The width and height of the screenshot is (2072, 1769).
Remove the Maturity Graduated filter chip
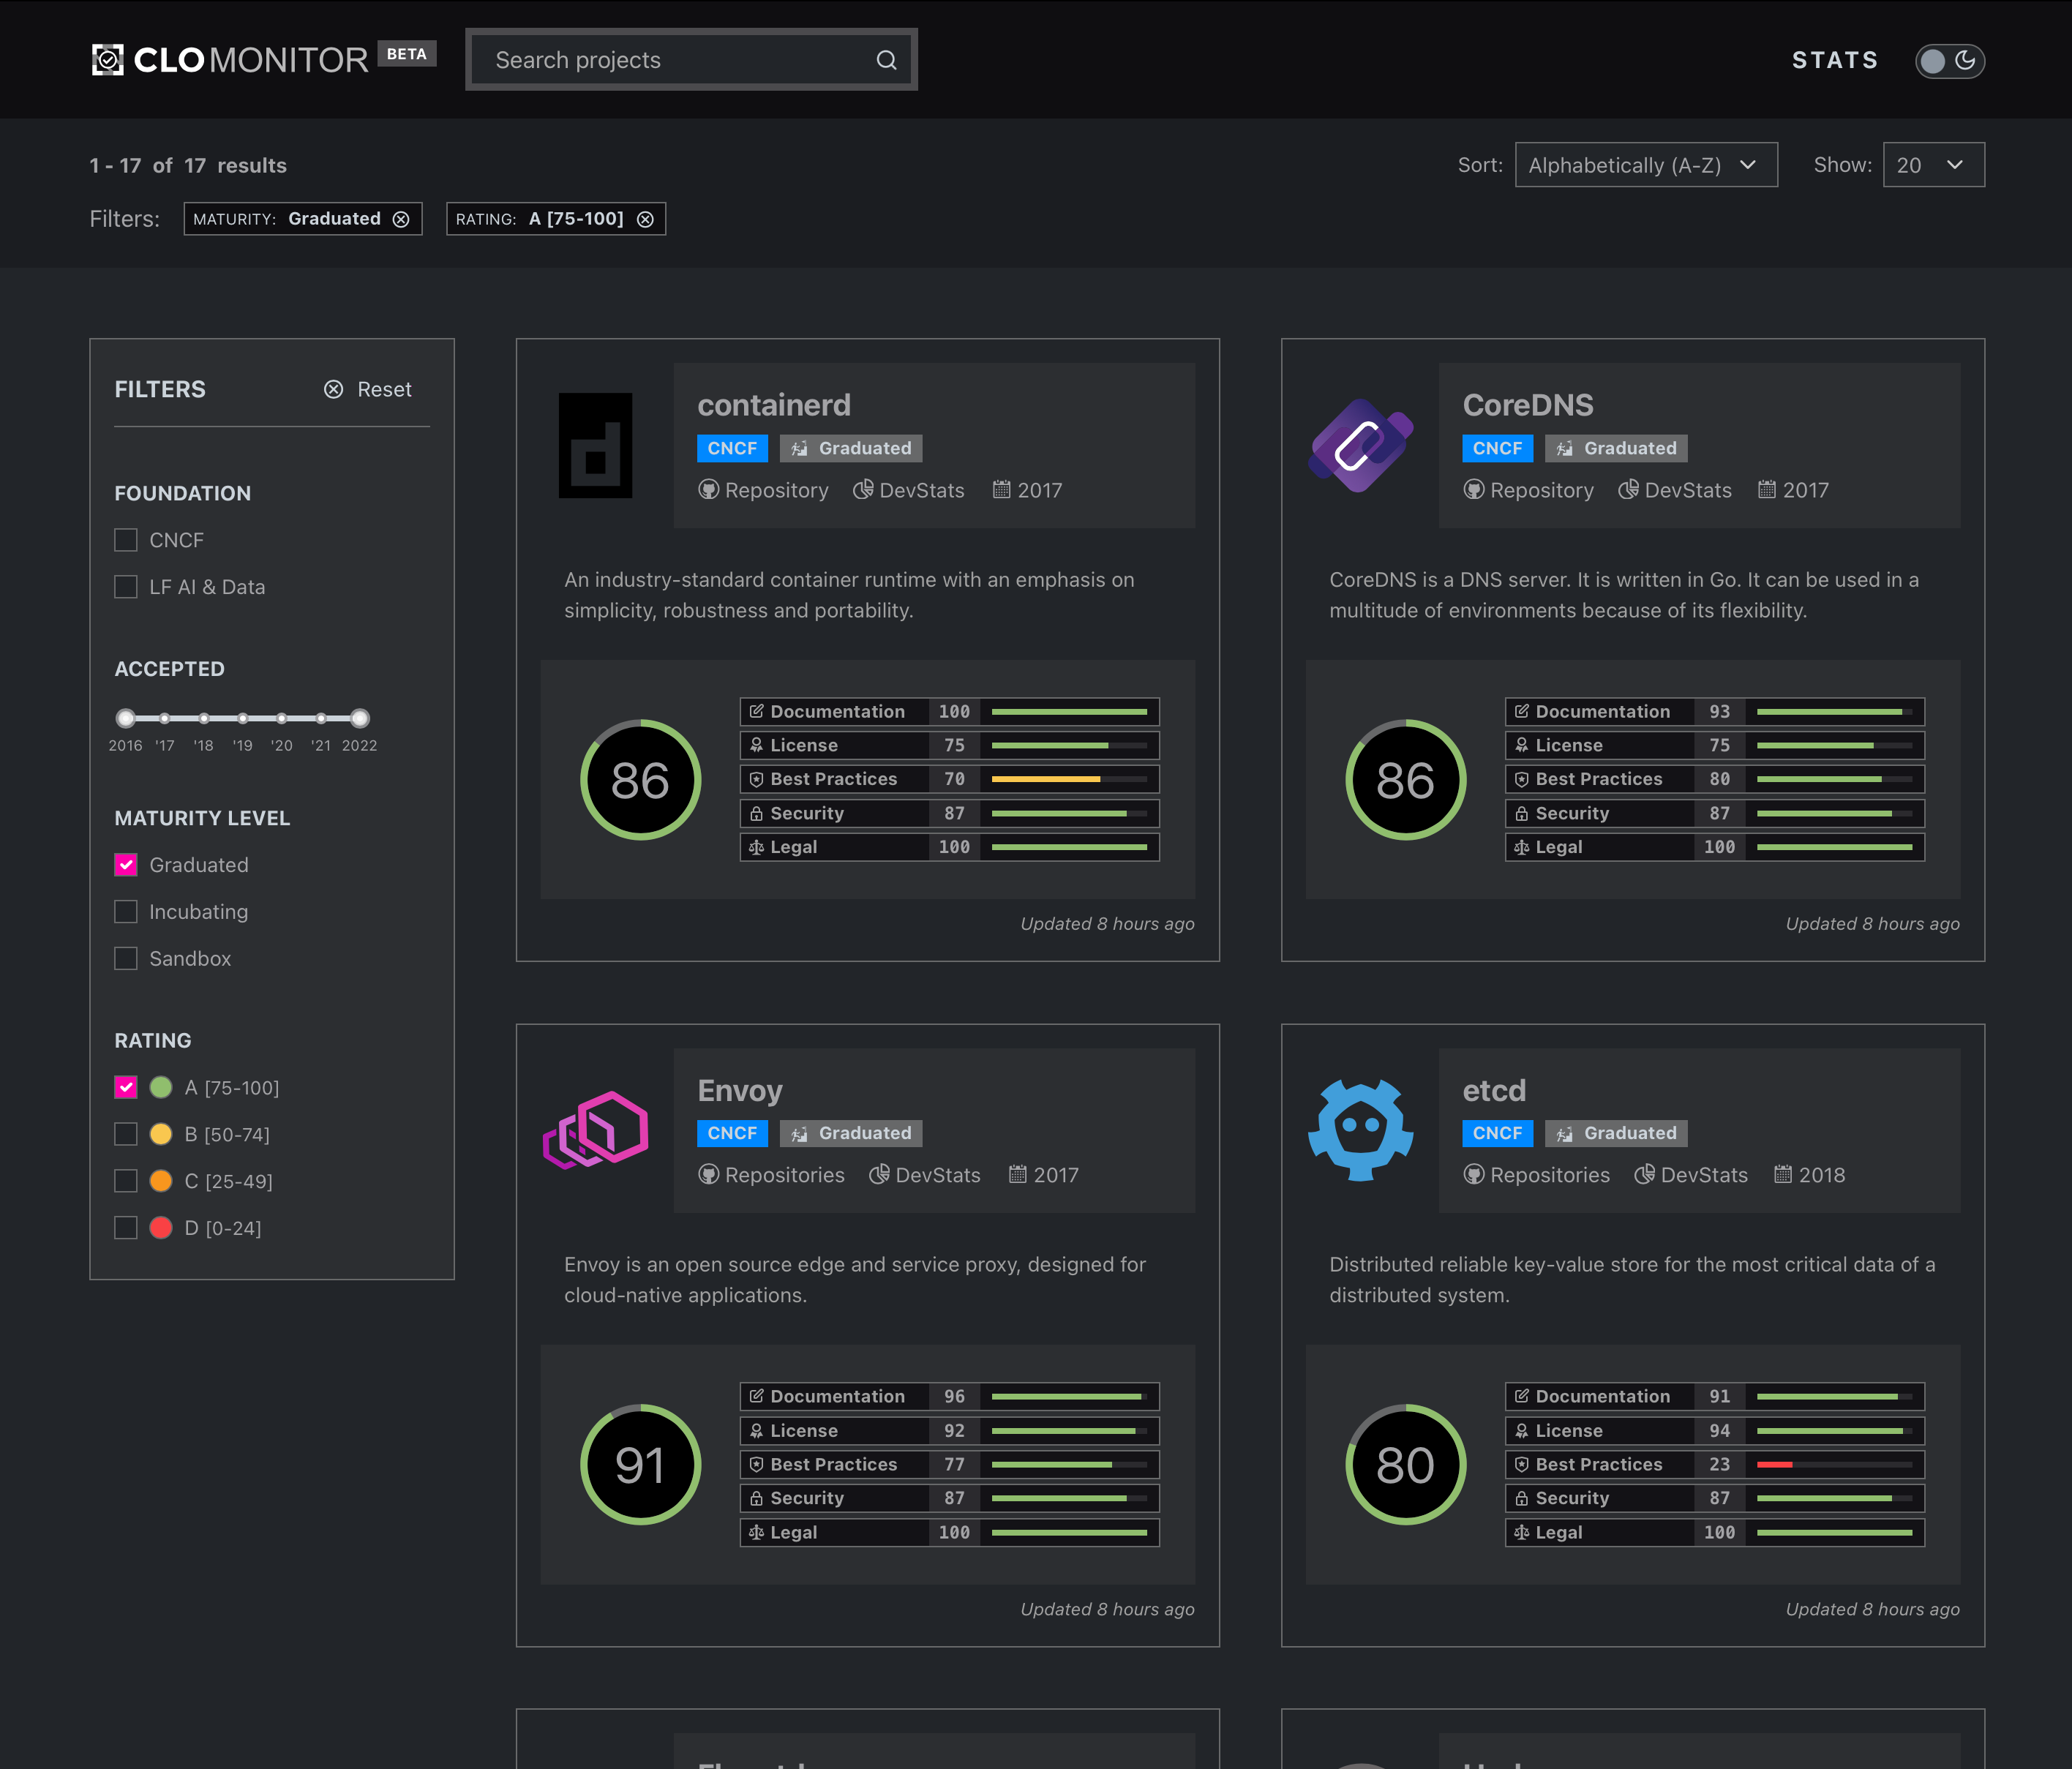tap(401, 219)
